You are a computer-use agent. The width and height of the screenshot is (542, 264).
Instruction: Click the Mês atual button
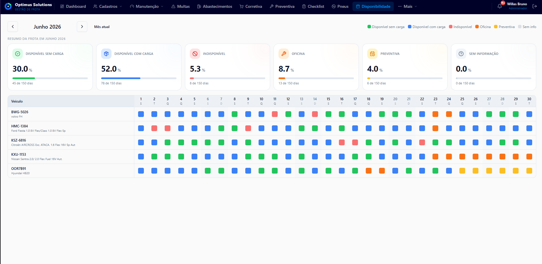coord(102,27)
